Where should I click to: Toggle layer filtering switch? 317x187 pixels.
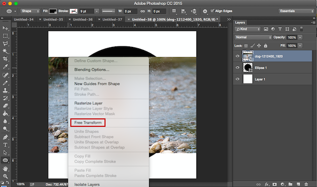[302, 29]
